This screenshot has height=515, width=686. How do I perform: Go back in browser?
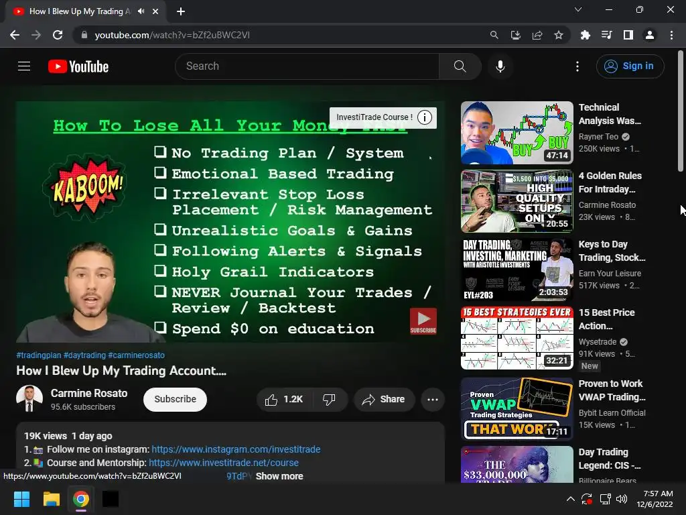(x=15, y=35)
